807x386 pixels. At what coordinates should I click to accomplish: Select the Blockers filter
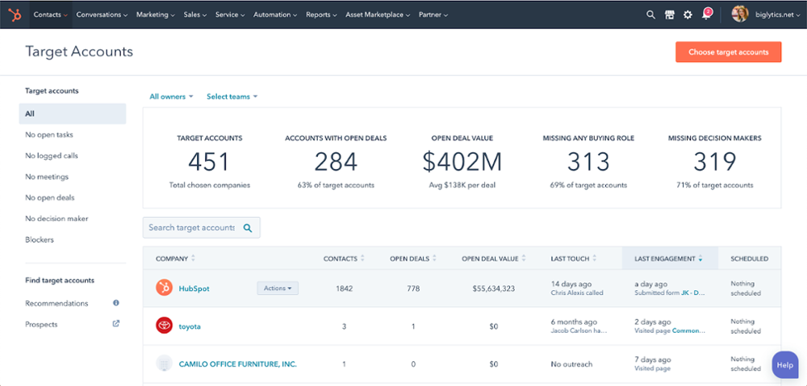coord(40,239)
